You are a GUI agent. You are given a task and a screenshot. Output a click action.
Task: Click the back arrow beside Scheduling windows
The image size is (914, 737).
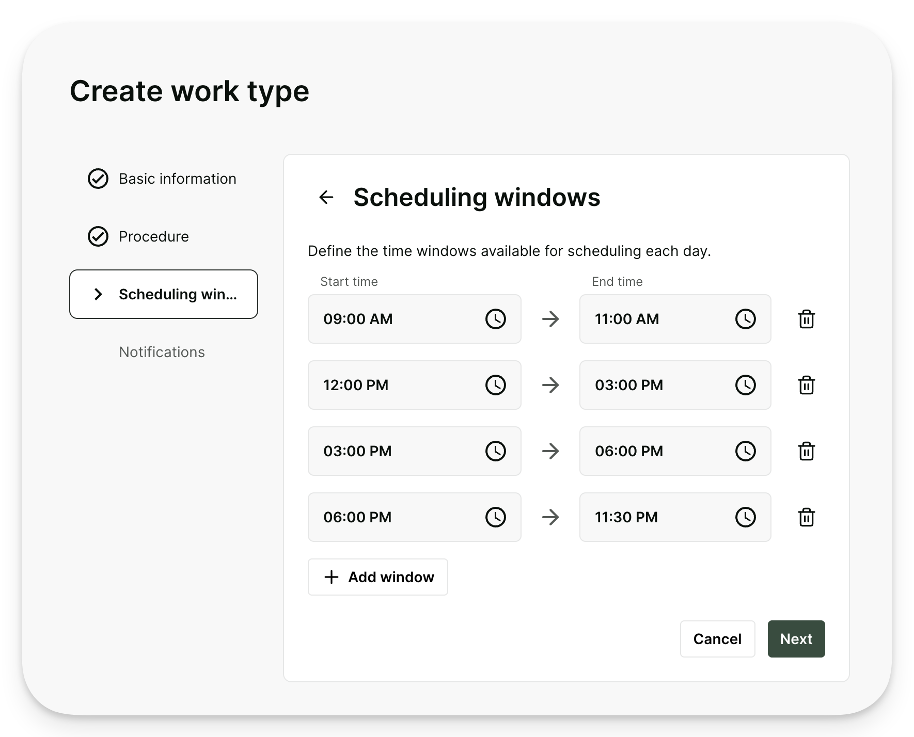click(x=326, y=197)
